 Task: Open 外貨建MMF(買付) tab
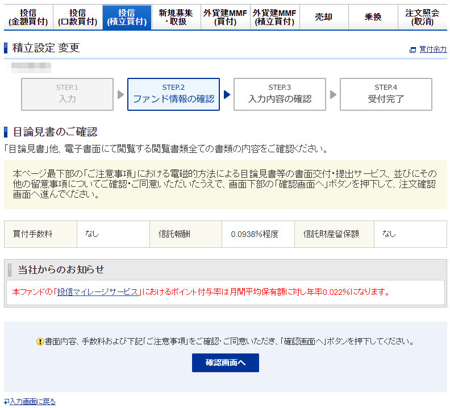coord(226,18)
